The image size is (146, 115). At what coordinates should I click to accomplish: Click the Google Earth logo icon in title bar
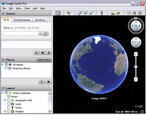tap(3, 4)
